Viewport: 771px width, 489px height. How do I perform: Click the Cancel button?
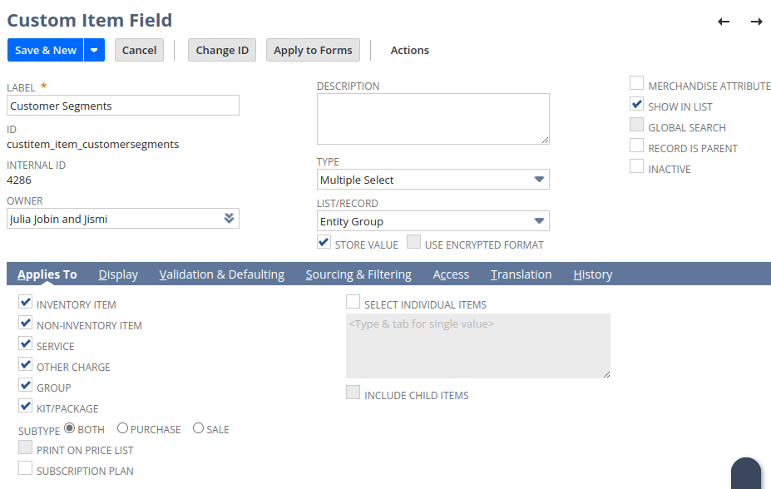click(x=139, y=50)
